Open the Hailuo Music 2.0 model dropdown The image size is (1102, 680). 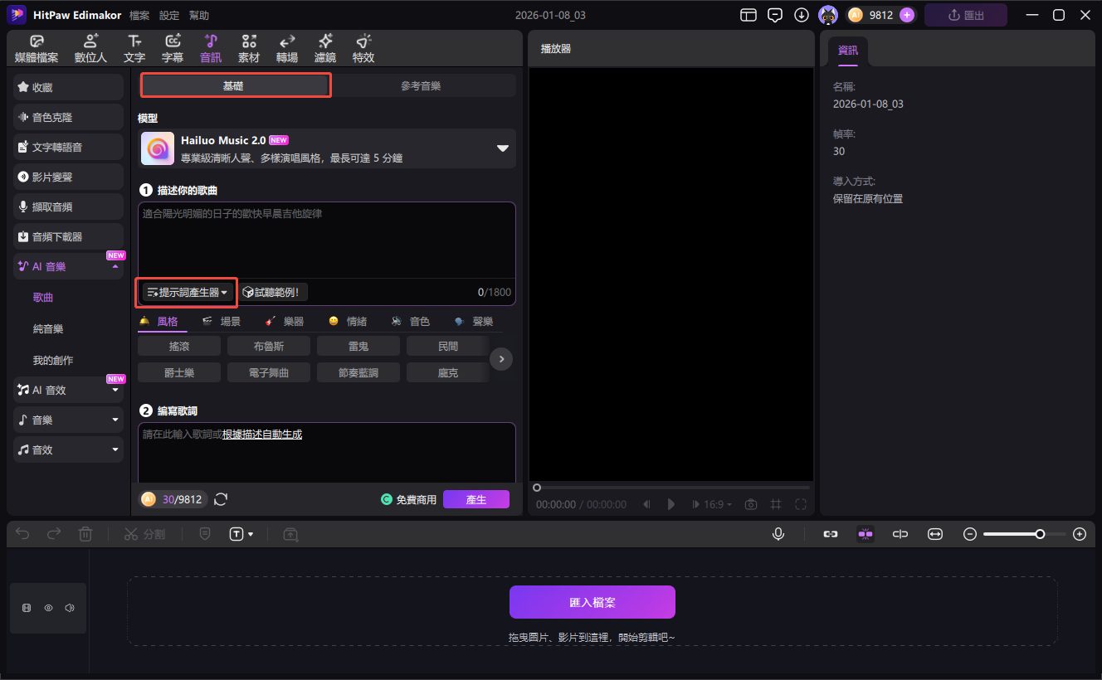pyautogui.click(x=501, y=148)
